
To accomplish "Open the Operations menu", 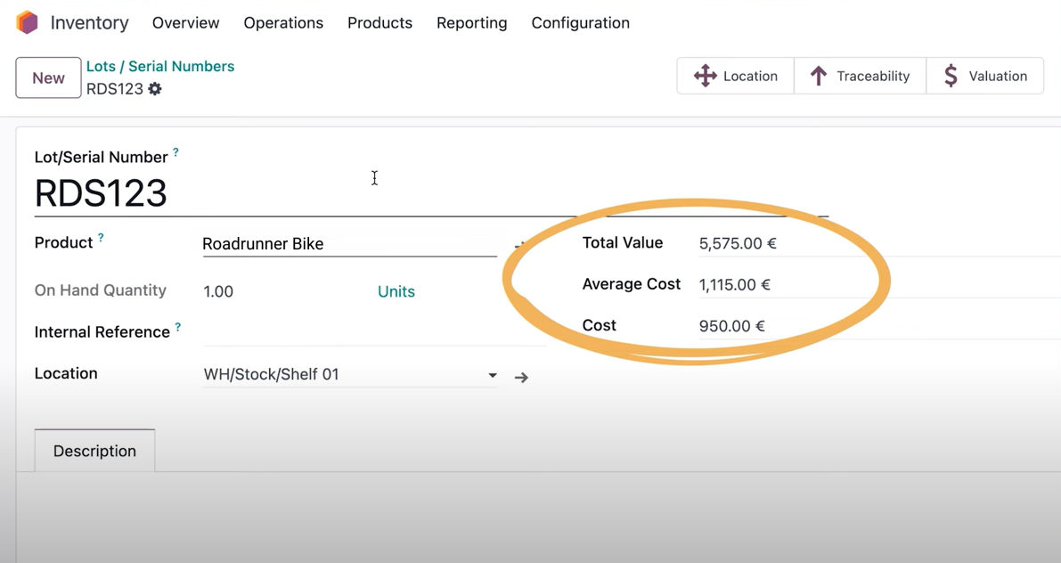I will [283, 23].
